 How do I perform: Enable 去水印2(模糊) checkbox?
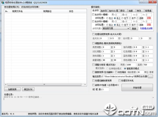(x=93, y=21)
